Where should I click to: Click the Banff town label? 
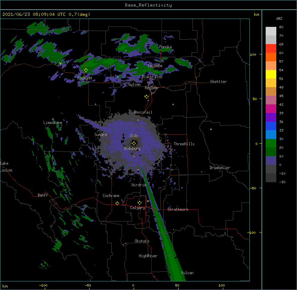(43, 195)
